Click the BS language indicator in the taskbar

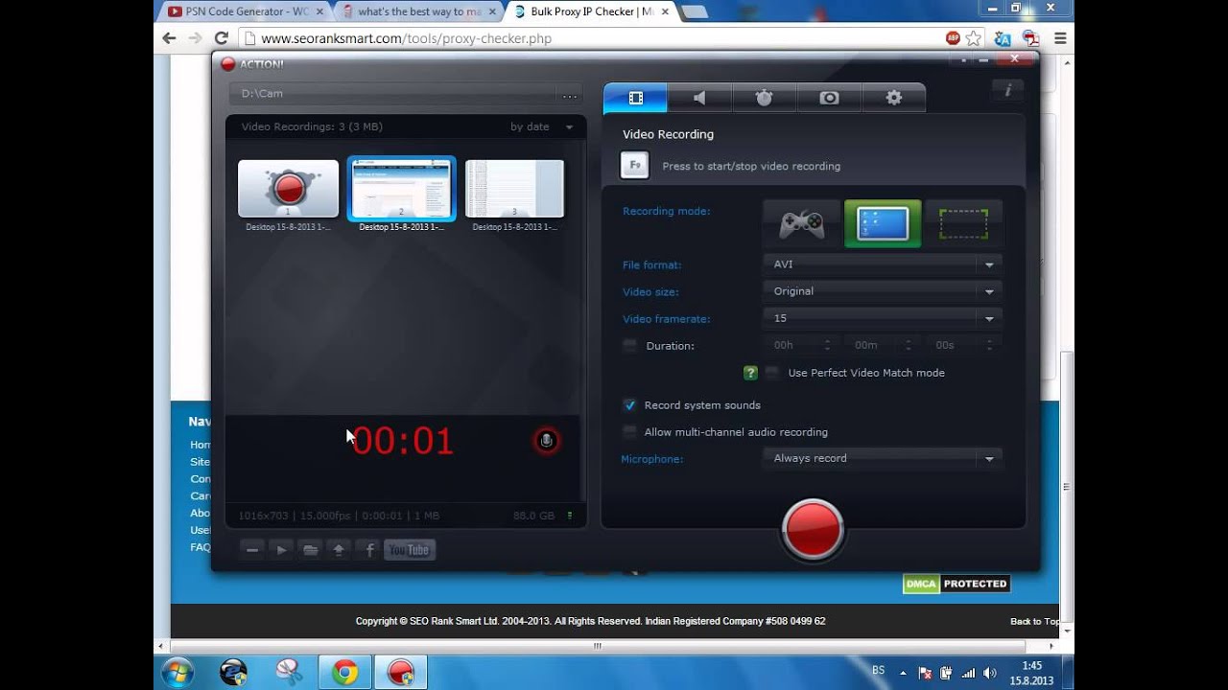coord(878,671)
